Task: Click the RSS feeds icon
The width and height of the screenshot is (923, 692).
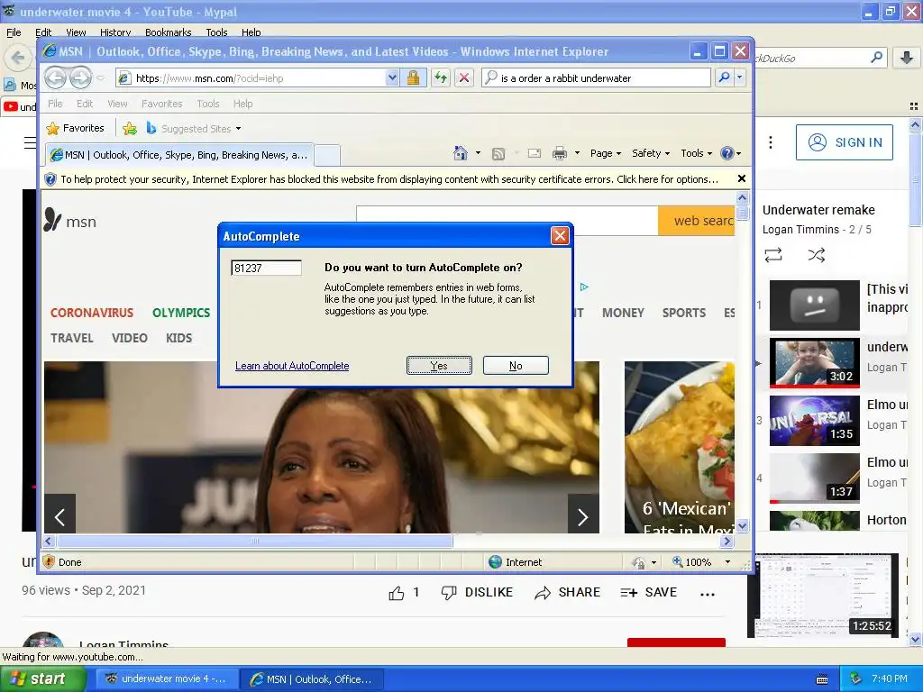Action: [x=498, y=153]
